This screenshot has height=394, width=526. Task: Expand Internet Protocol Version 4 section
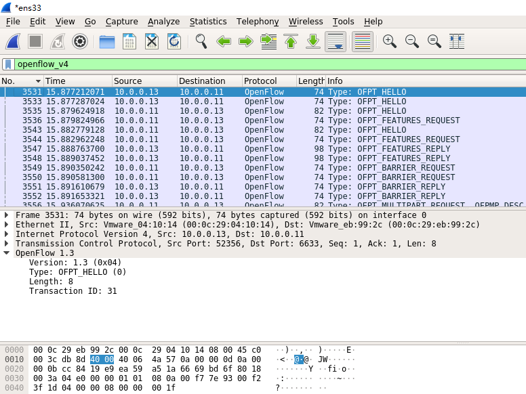6,234
